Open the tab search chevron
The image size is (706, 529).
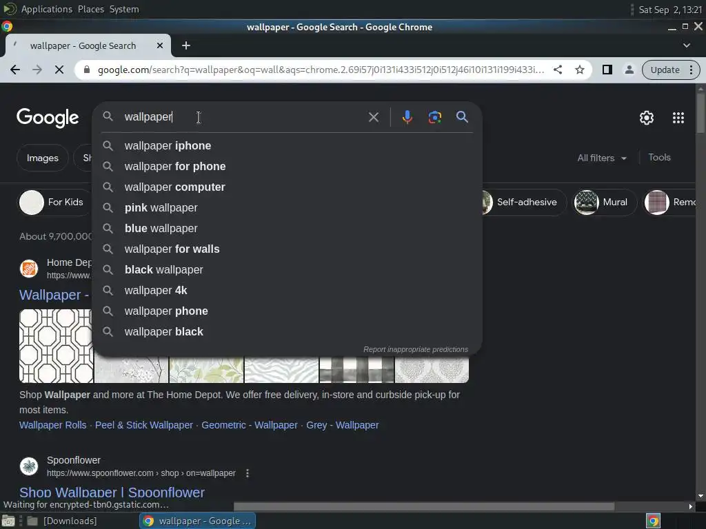686,45
